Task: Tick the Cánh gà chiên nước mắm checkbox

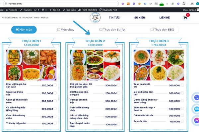Action: tap(55, 101)
